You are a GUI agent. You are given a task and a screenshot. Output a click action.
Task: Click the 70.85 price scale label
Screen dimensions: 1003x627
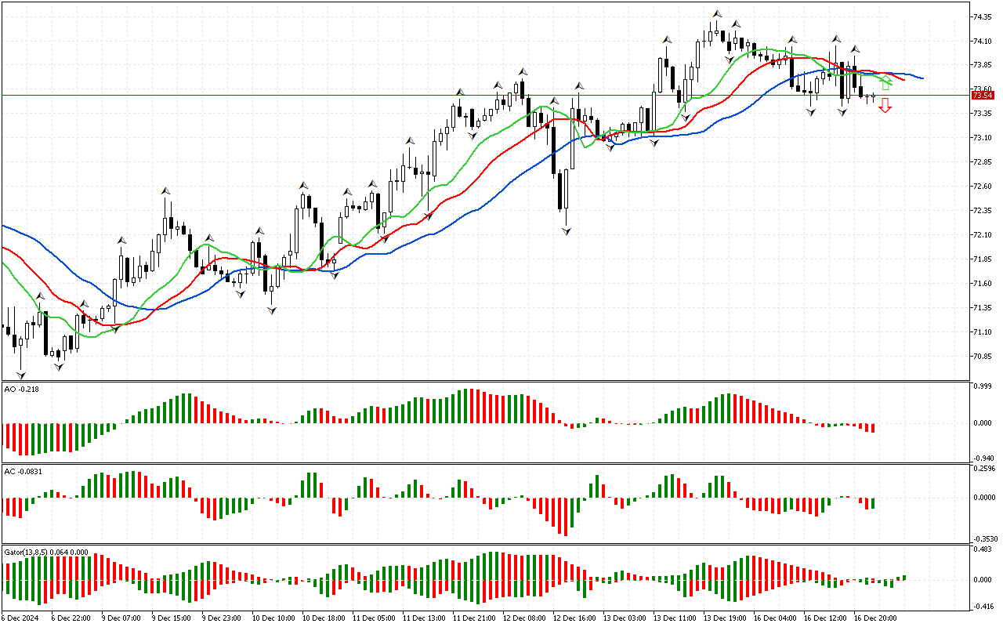pos(983,357)
